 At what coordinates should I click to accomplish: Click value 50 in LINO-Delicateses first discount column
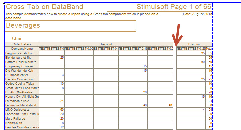coord(62,110)
